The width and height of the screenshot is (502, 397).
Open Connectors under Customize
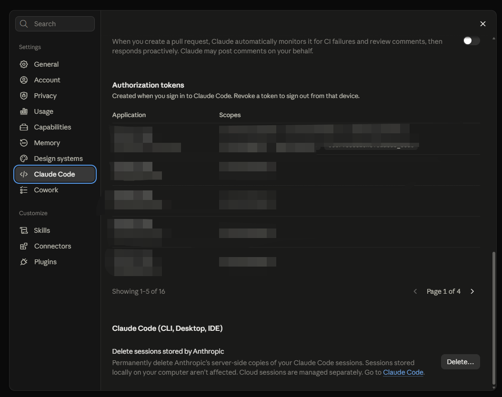(55, 246)
